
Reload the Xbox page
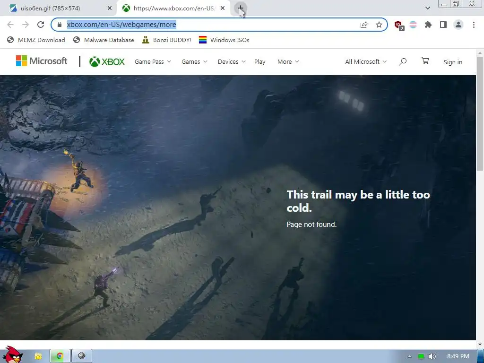[x=41, y=25]
